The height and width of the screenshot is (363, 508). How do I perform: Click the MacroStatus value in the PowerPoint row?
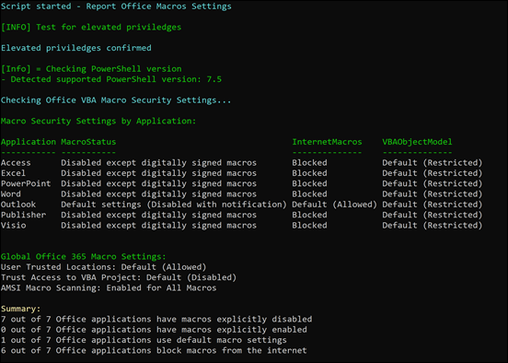click(158, 183)
